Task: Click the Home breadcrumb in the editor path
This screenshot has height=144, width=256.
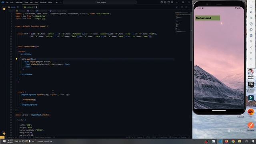Action: coord(31,11)
